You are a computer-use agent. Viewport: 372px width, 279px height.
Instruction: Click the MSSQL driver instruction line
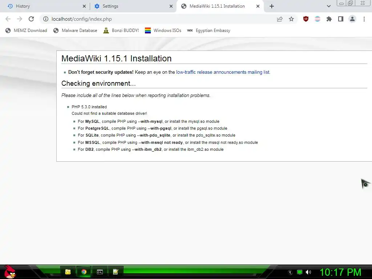tap(168, 142)
